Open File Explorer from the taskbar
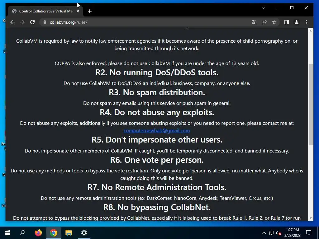Screen dimensions: 319x239 pos(69,233)
